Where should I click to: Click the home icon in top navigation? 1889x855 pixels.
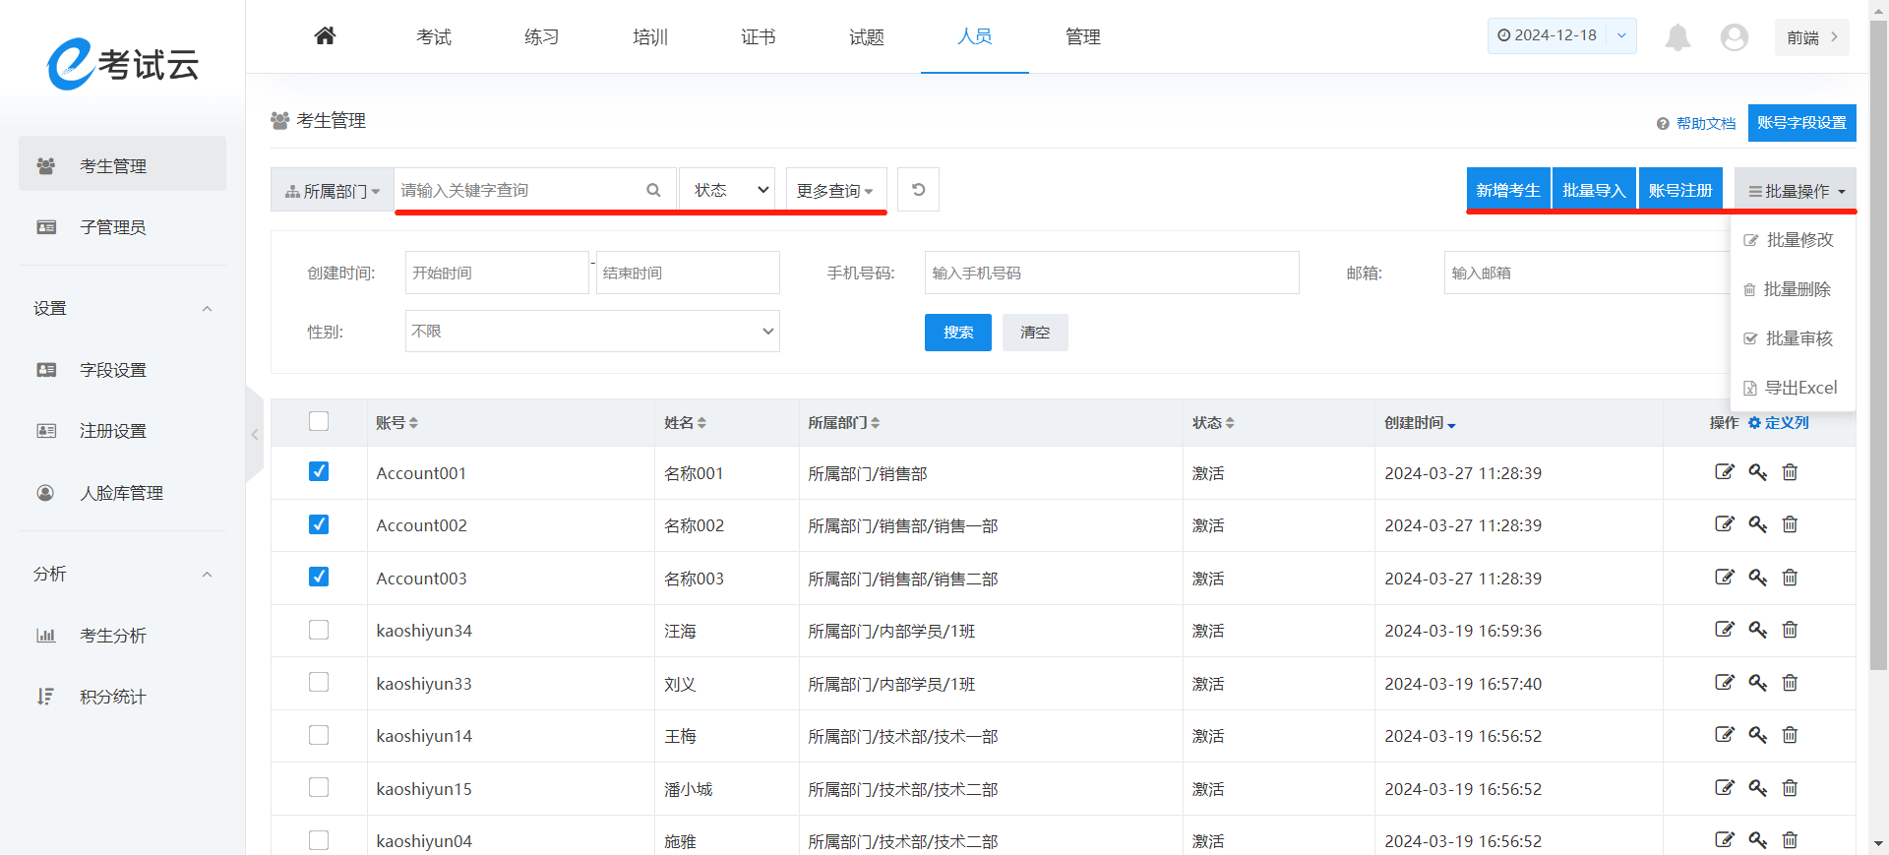tap(325, 36)
